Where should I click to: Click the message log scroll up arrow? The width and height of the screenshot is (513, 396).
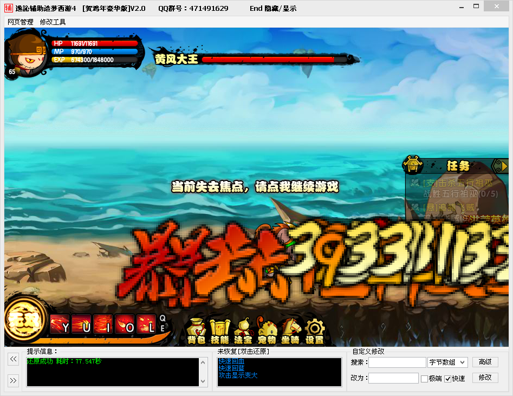[x=203, y=362]
